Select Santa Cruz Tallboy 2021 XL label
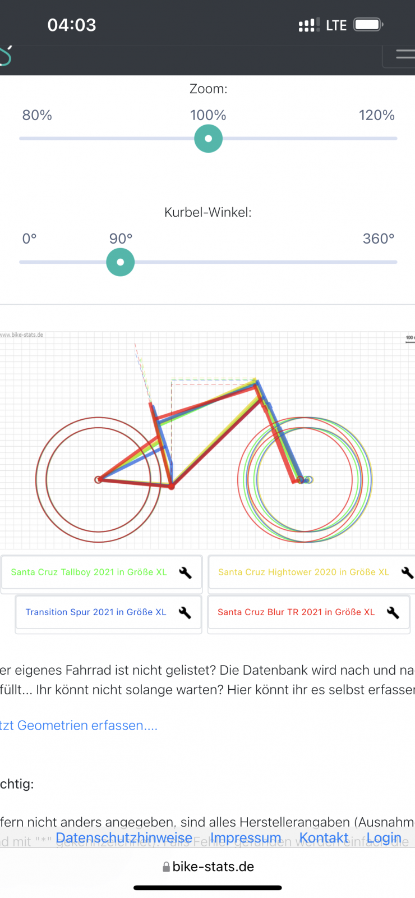Viewport: 415px width, 898px height. click(89, 572)
